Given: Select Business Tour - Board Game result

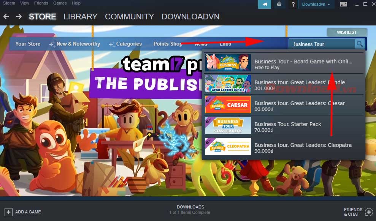Looking at the screenshot, I should pos(284,63).
